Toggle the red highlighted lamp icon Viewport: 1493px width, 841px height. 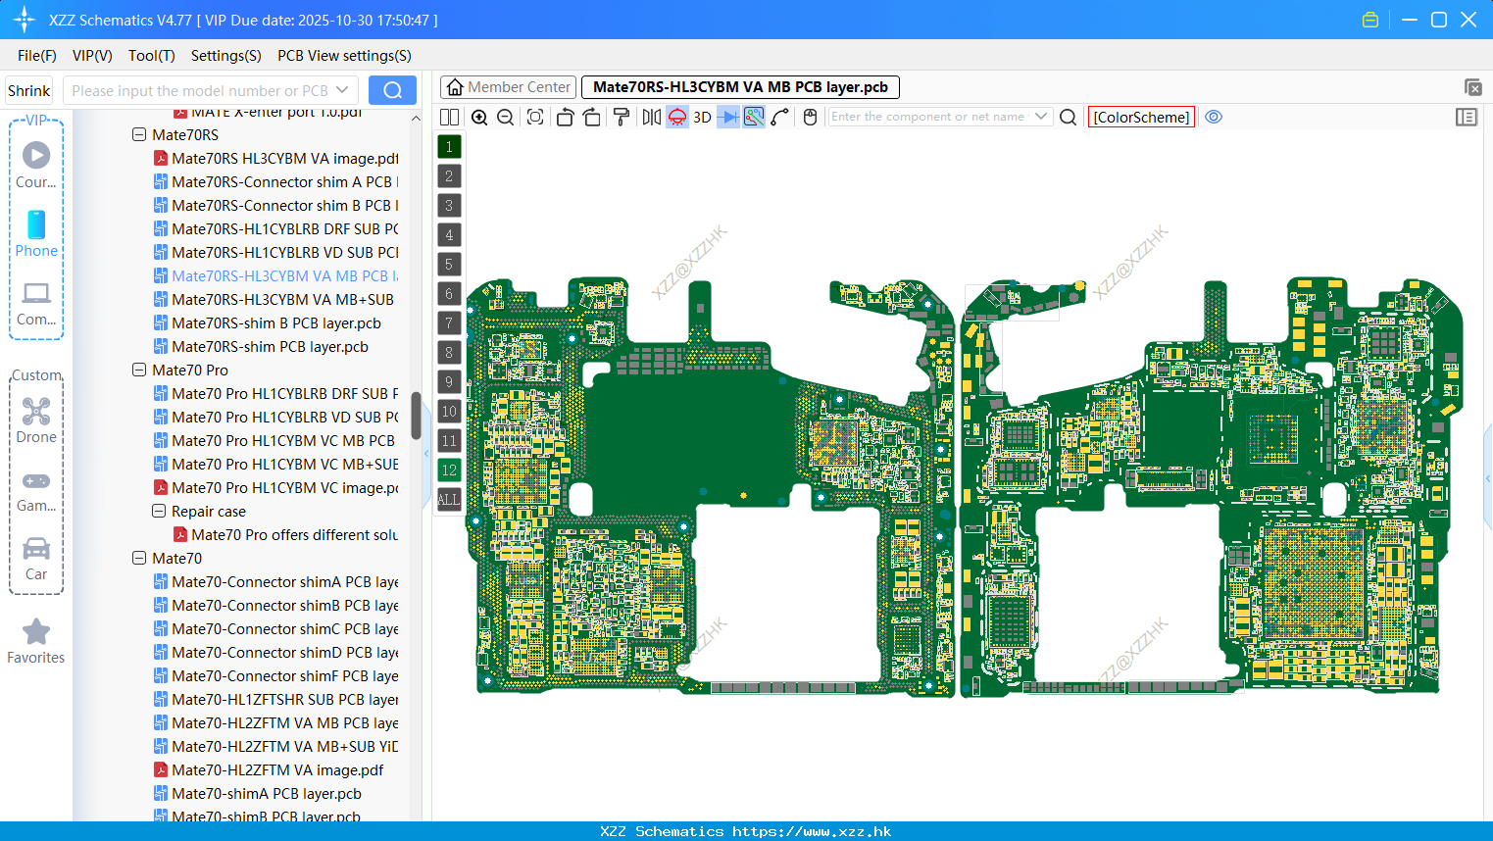point(677,117)
